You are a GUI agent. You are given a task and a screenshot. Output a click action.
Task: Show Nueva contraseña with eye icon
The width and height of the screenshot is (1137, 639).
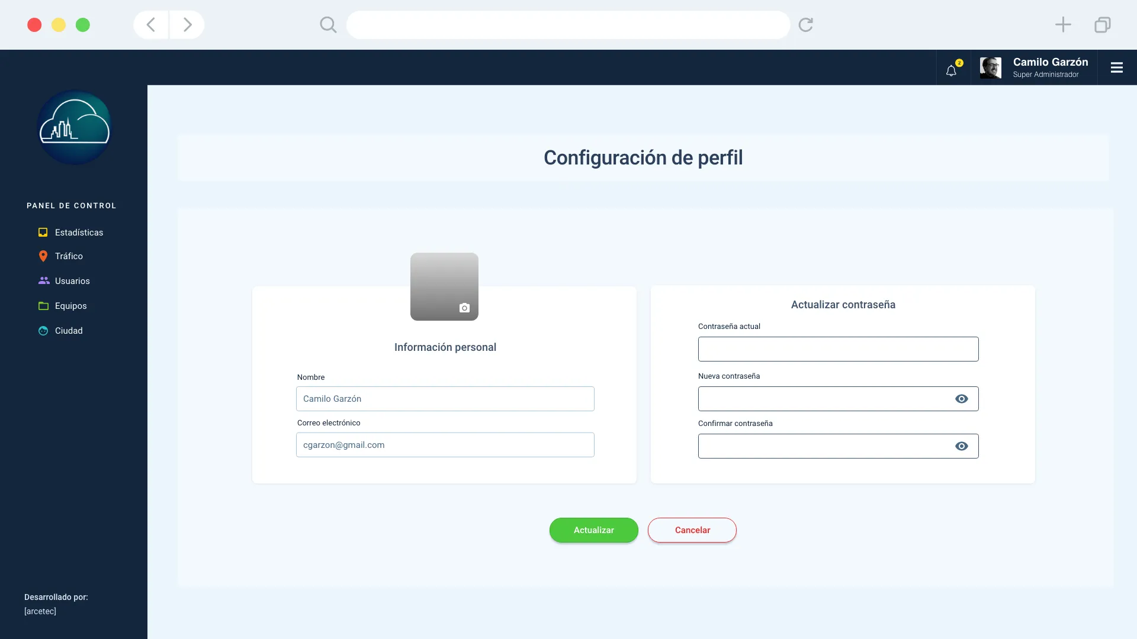(961, 399)
